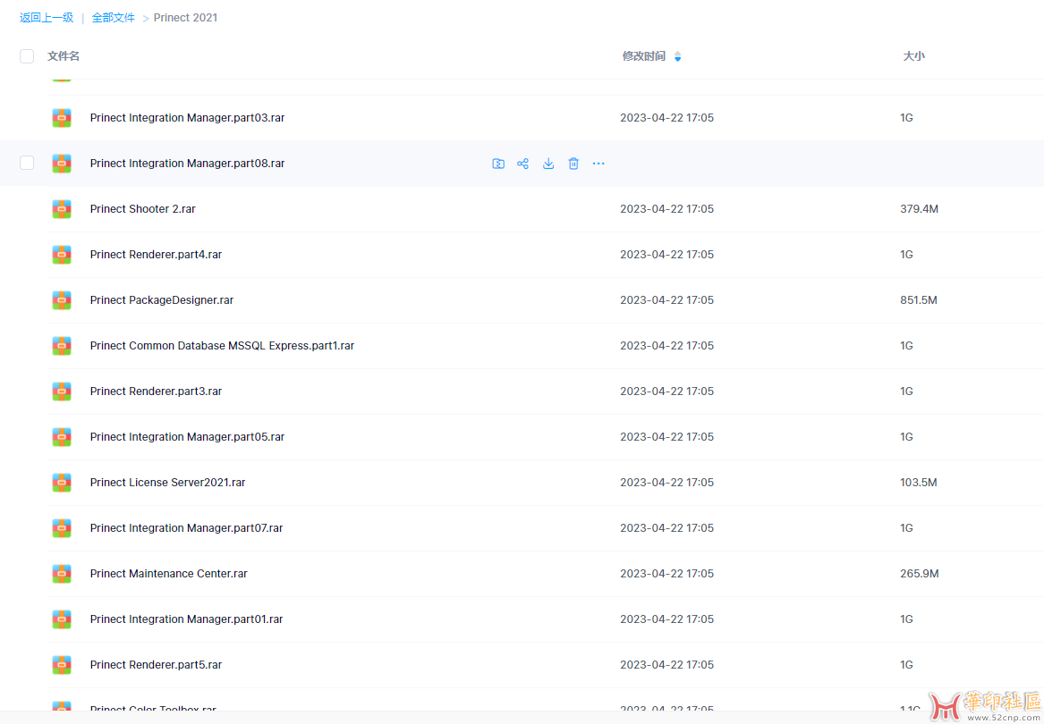The width and height of the screenshot is (1044, 724).
Task: Click the archive icon of Integration Manager.part03.rar
Action: (x=62, y=118)
